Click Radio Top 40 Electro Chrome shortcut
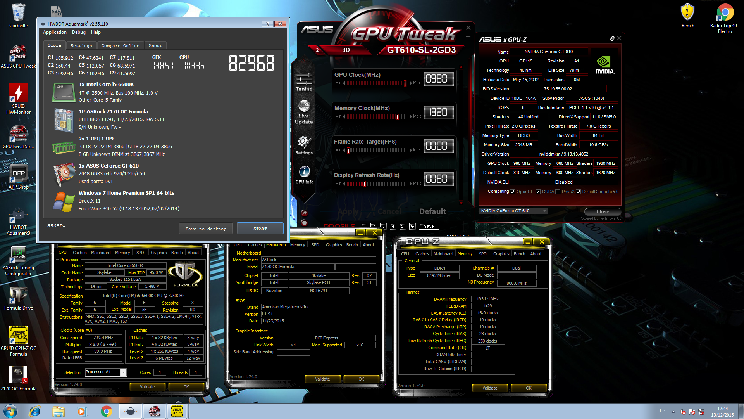 725,18
